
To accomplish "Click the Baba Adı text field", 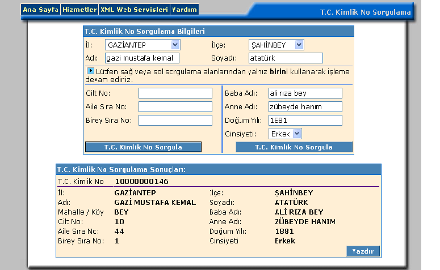I will [305, 93].
